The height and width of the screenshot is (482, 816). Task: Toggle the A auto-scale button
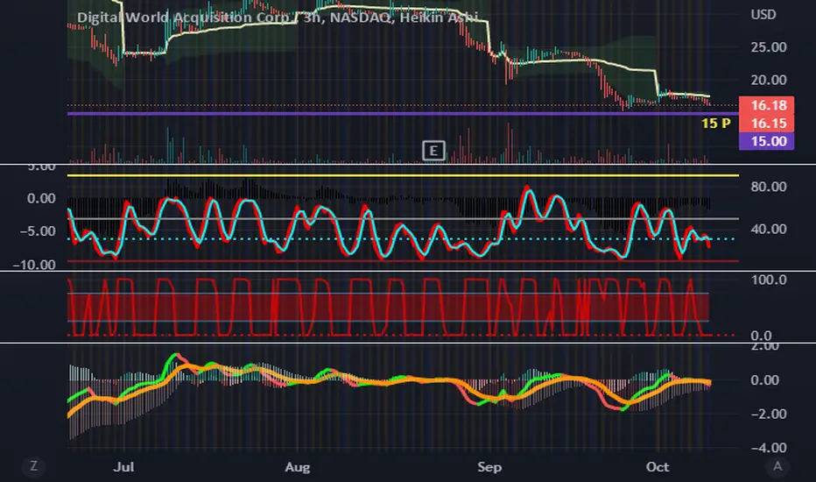click(777, 466)
